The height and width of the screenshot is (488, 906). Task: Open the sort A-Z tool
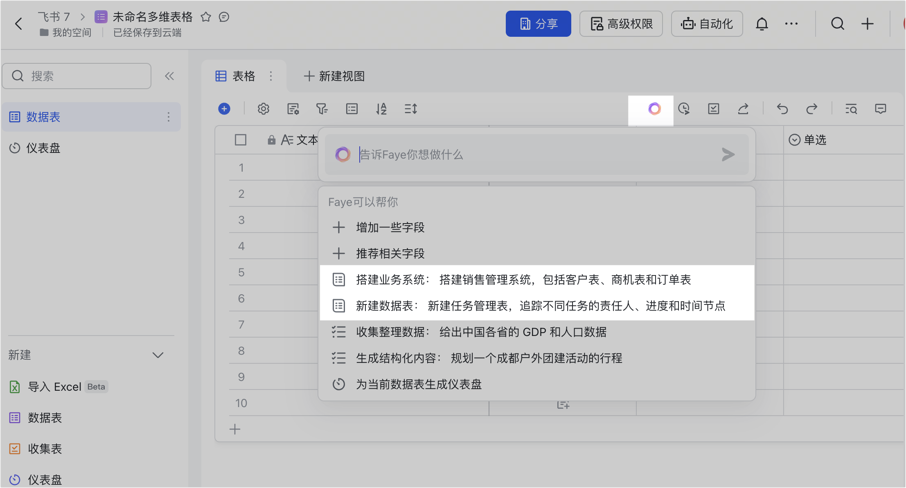pos(381,109)
